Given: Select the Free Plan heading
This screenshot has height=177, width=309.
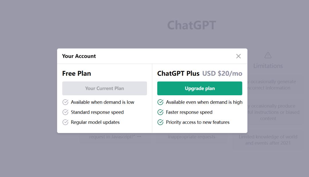Looking at the screenshot, I should coord(76,73).
